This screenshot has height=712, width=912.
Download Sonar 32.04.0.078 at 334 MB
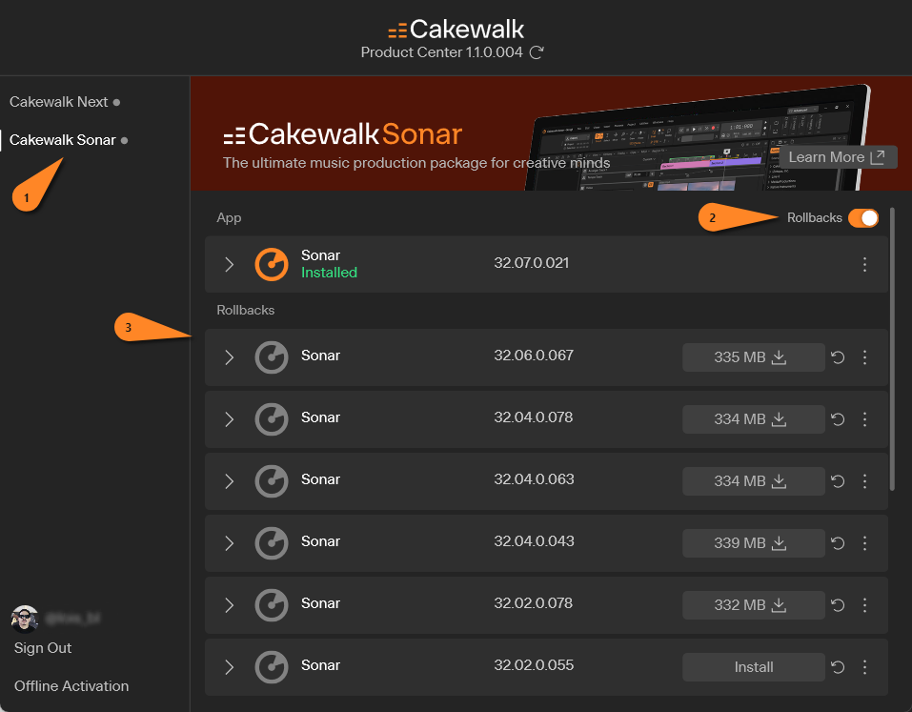click(753, 419)
